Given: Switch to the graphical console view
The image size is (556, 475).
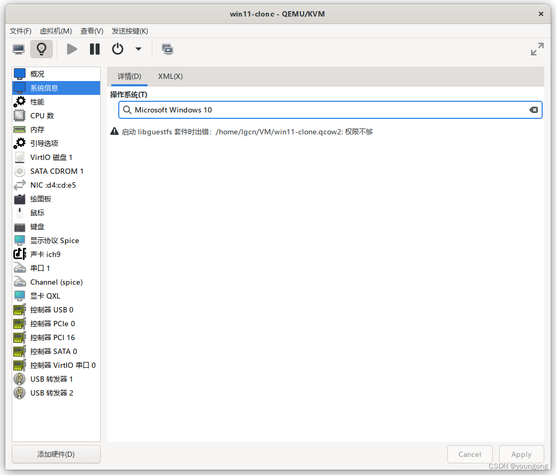Looking at the screenshot, I should pyautogui.click(x=18, y=49).
